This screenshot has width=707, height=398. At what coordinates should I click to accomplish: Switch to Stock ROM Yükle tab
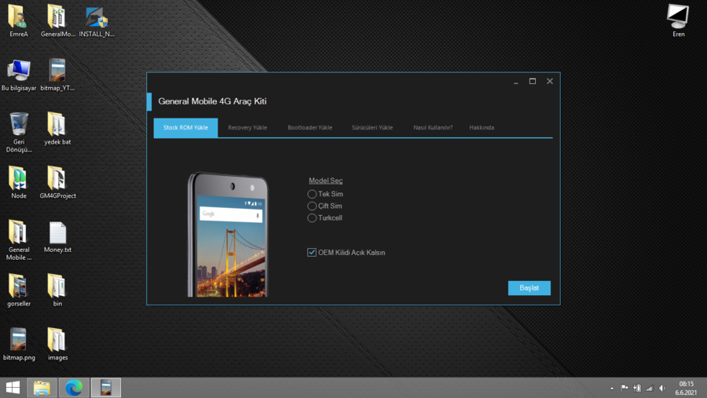(185, 127)
